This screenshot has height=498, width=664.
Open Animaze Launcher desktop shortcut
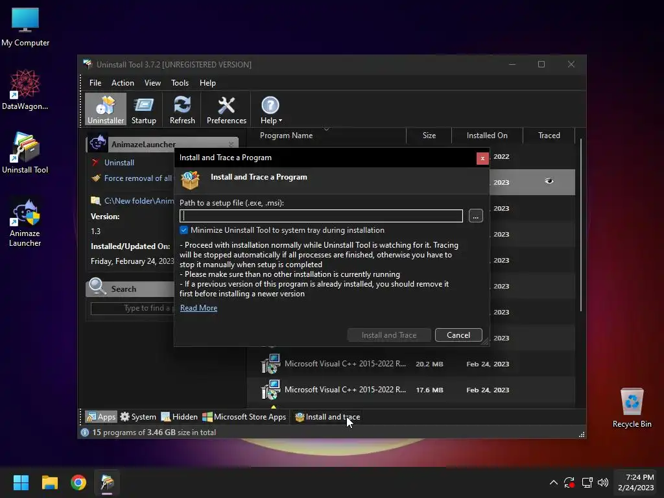(x=25, y=223)
